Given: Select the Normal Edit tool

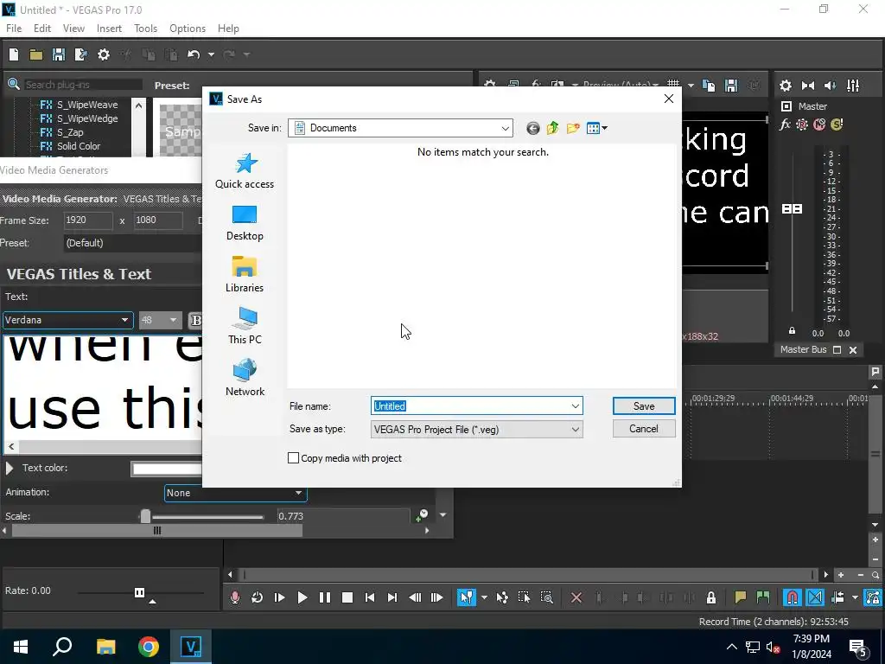Looking at the screenshot, I should (467, 597).
